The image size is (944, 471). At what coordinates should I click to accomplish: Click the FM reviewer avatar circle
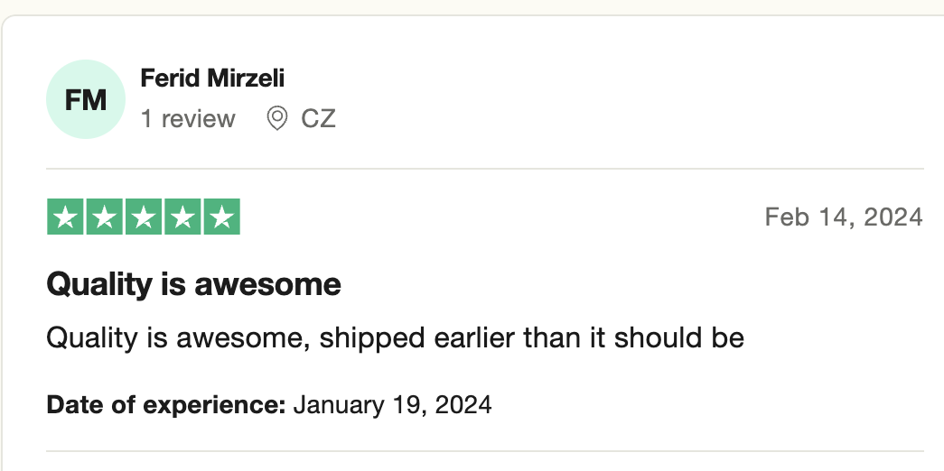(x=86, y=99)
